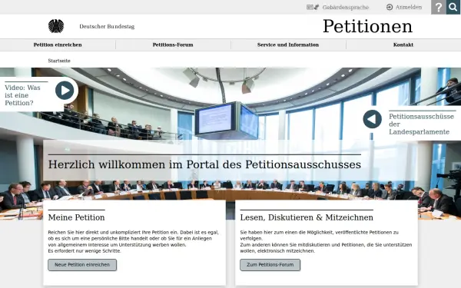Click the Petitionen page title
Viewport: 461px width, 288px height.
(367, 26)
